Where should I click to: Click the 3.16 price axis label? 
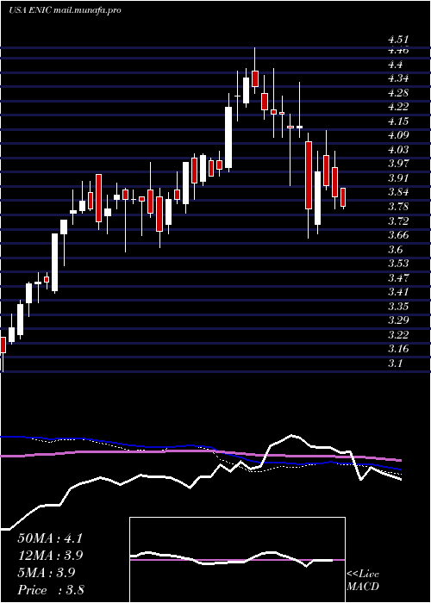398,349
